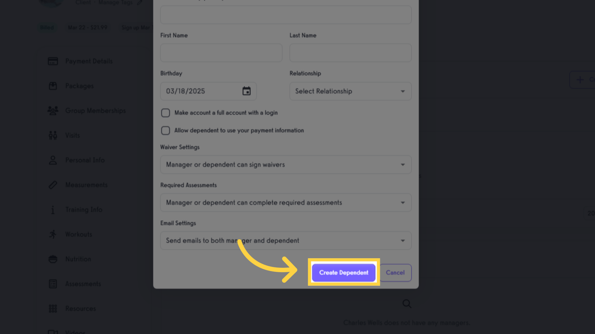Open Assessments from the sidebar menu
Image resolution: width=595 pixels, height=334 pixels.
tap(52, 284)
